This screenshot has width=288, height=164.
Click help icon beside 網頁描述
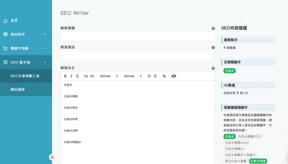point(213,48)
